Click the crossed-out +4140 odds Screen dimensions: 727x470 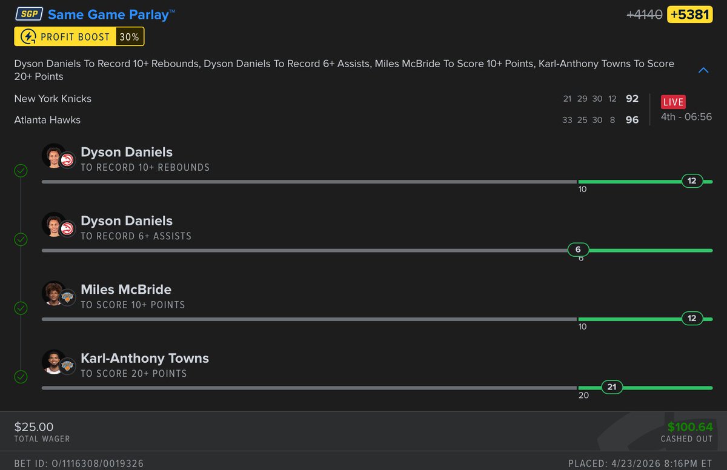(645, 15)
